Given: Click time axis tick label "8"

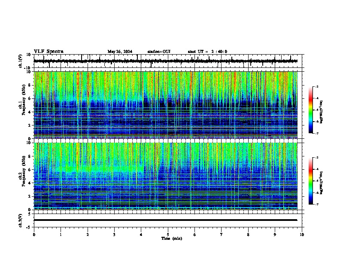Looking at the screenshot, I should (x=248, y=235).
